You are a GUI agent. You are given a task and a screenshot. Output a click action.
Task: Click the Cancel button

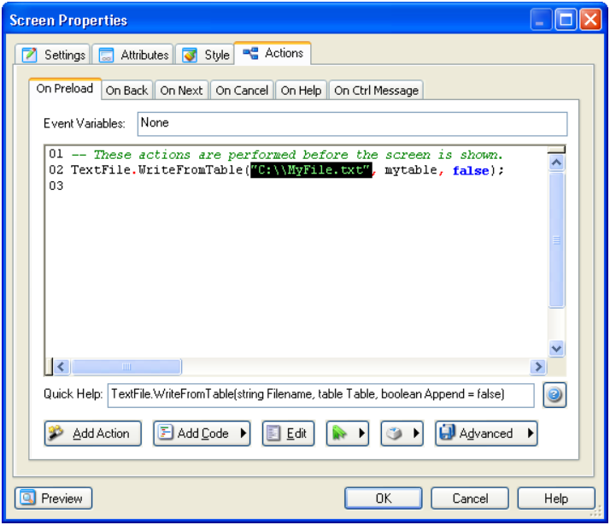(470, 498)
